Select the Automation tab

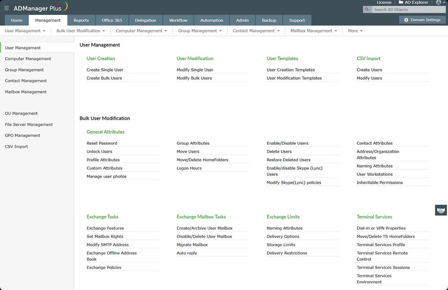pyautogui.click(x=212, y=20)
